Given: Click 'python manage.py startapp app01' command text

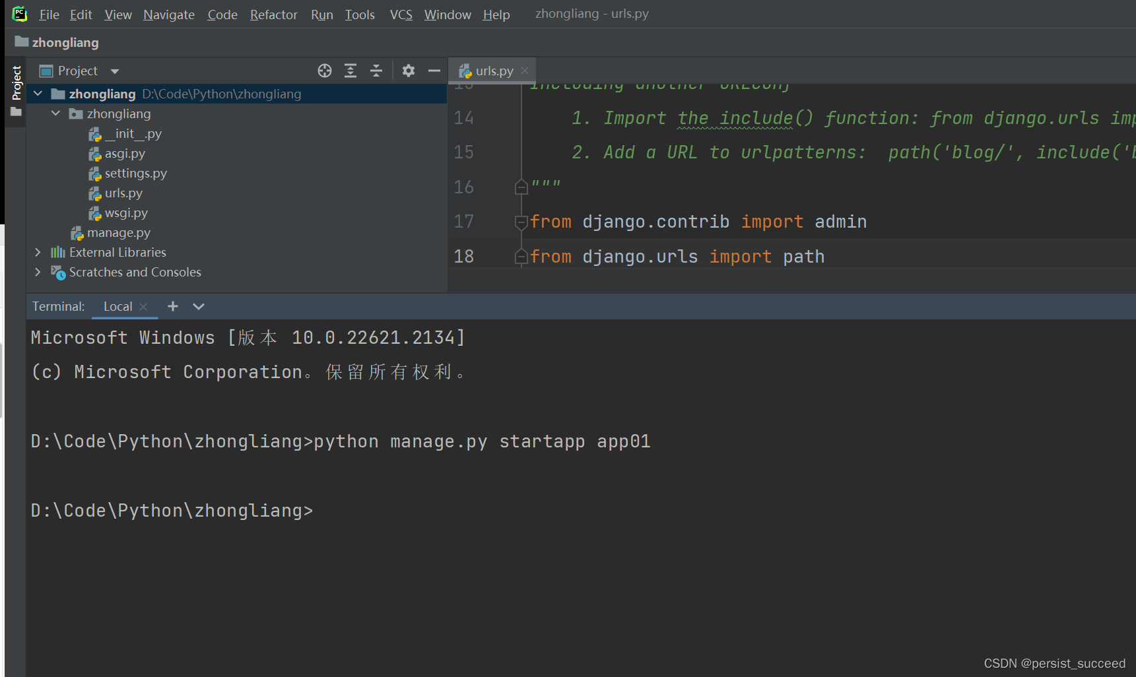Looking at the screenshot, I should [482, 441].
